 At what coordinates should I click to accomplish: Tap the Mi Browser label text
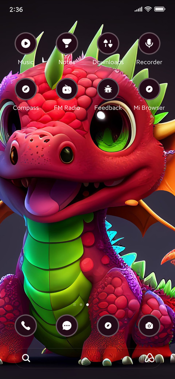149,108
